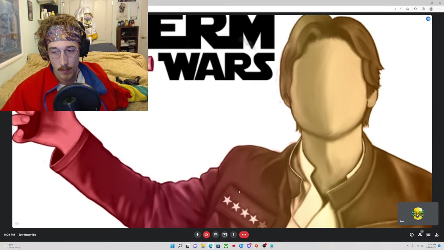
Task: Add this page to favorites
Action: point(407,9)
